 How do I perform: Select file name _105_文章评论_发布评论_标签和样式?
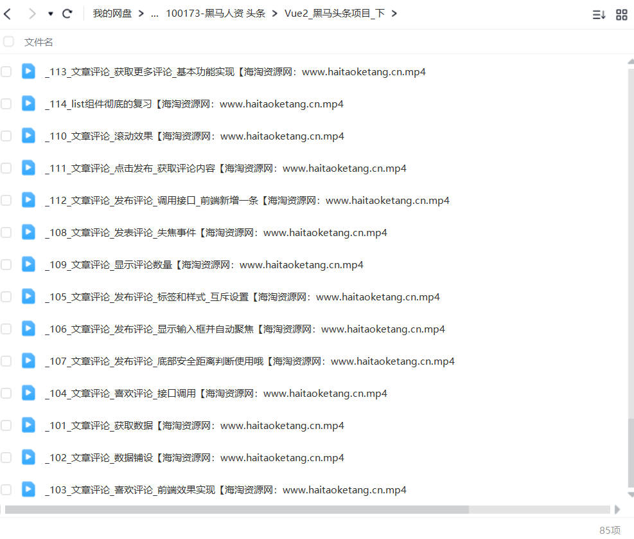(242, 297)
